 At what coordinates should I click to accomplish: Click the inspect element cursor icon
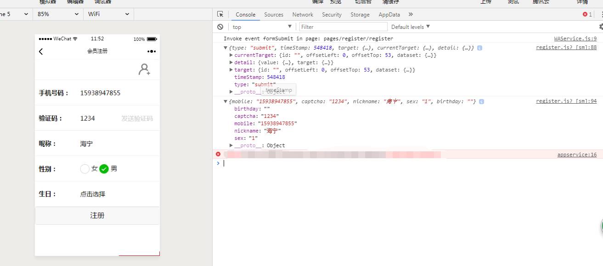click(220, 14)
